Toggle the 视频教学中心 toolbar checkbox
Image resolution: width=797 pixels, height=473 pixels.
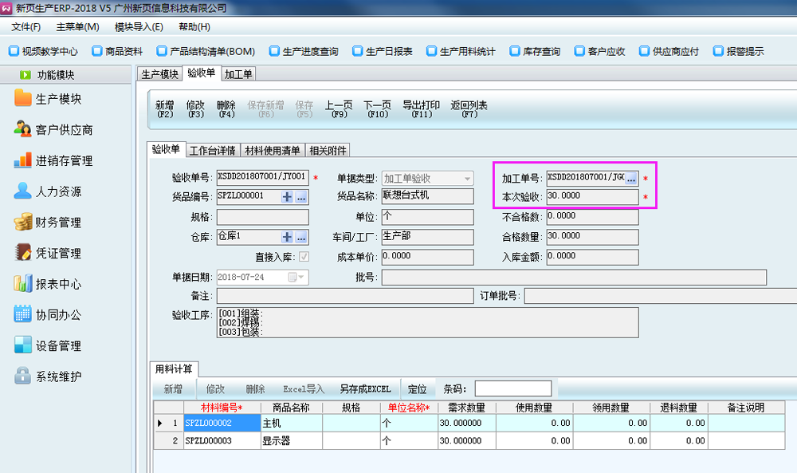(x=13, y=51)
